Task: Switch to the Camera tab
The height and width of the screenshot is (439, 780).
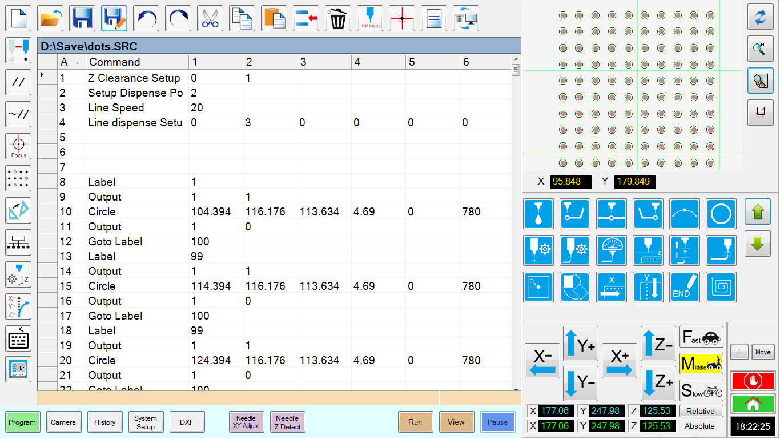Action: pyautogui.click(x=63, y=422)
